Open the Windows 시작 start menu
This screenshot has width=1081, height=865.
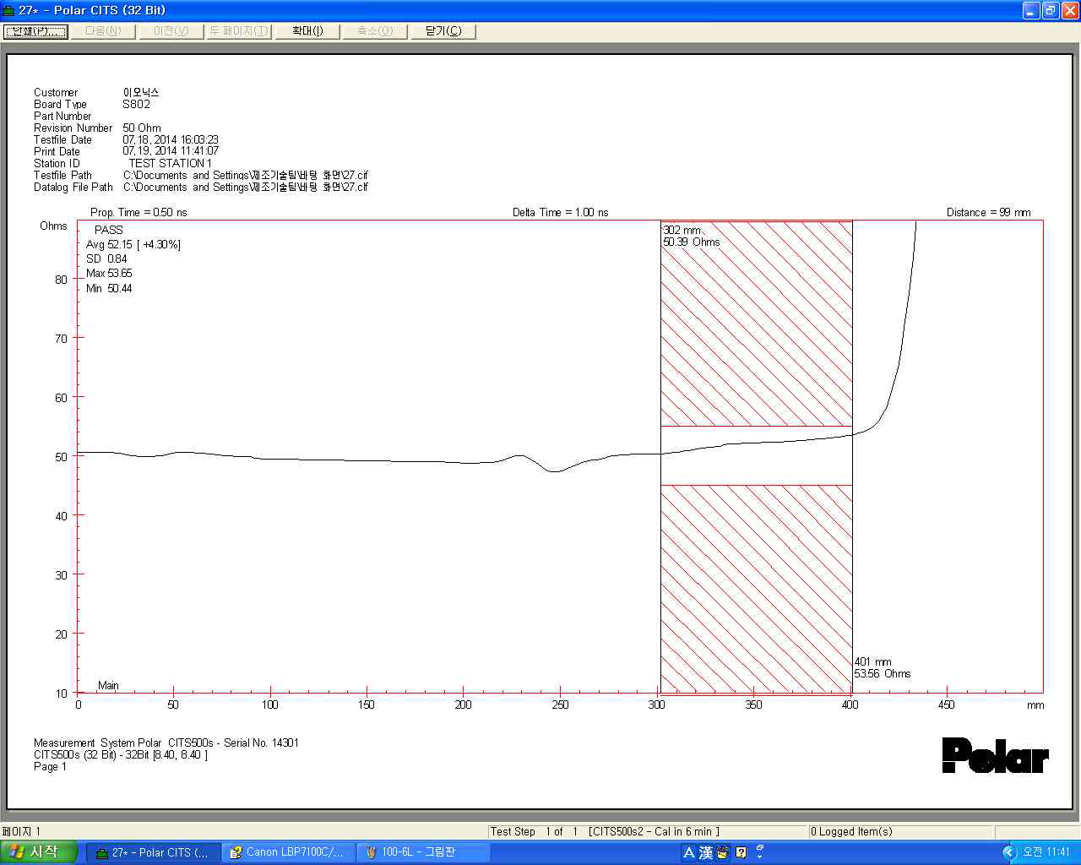(39, 852)
